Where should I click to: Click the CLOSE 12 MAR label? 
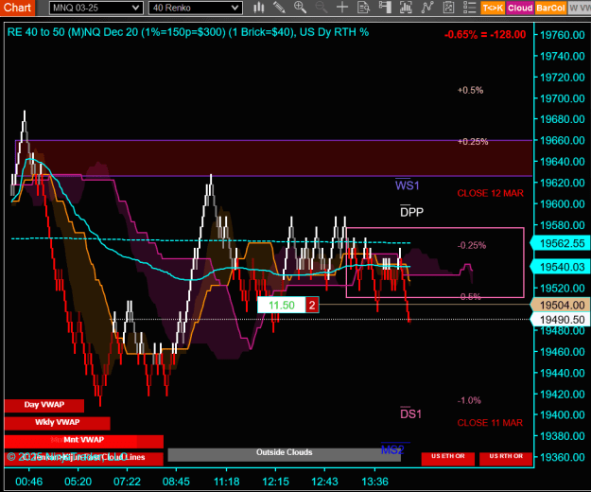[491, 193]
